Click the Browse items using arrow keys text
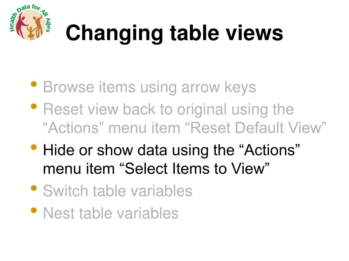The height and width of the screenshot is (261, 349). pyautogui.click(x=149, y=87)
